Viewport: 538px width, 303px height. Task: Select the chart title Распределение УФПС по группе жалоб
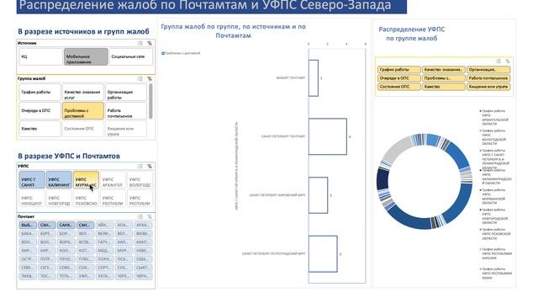tap(412, 34)
